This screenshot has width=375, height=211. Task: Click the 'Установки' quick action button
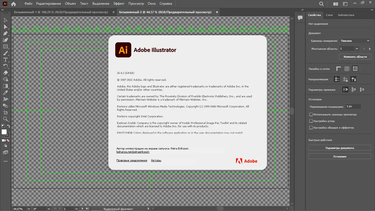click(x=340, y=156)
